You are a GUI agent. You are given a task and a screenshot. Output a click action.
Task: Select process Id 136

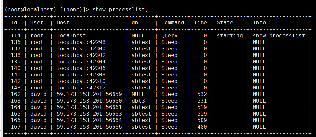[x=15, y=42]
